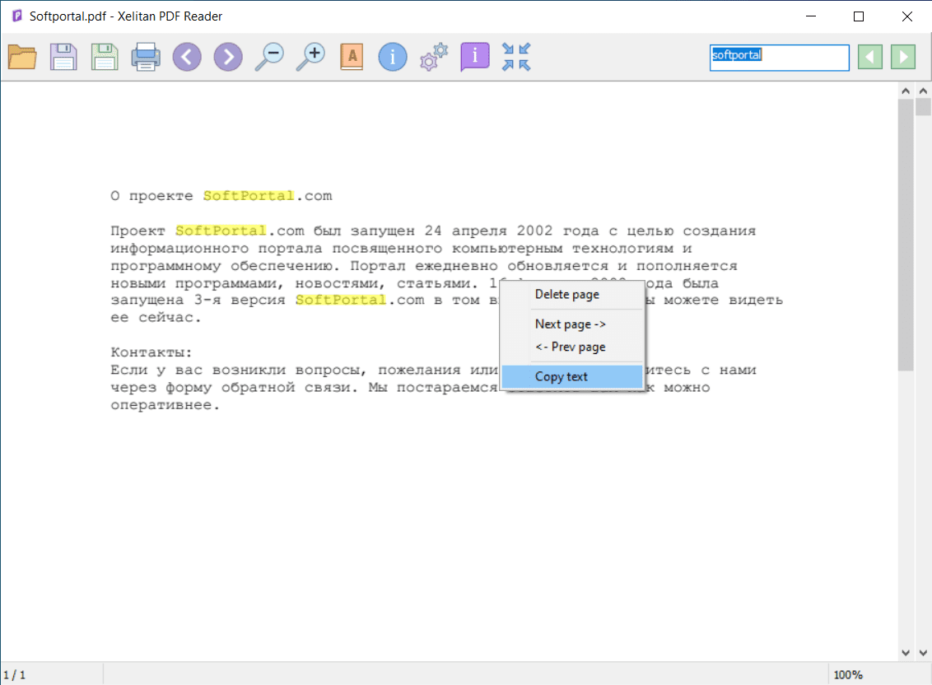The image size is (932, 685).
Task: Open settings with the gears icon
Action: coord(434,57)
